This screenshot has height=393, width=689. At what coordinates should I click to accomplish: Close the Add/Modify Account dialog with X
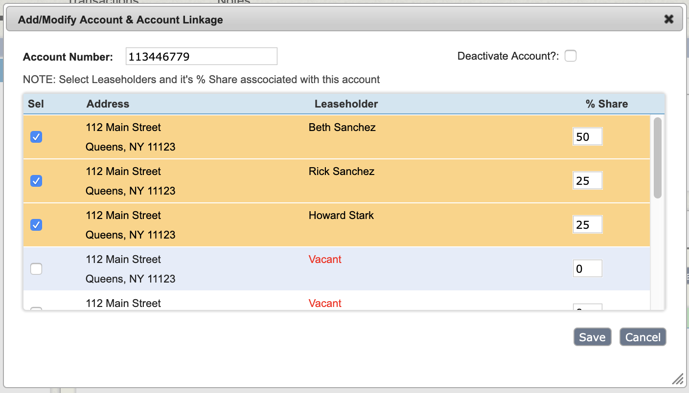[x=668, y=20]
